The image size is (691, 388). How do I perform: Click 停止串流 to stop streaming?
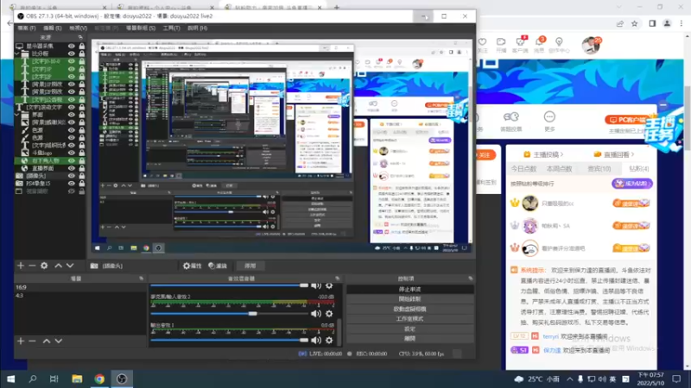pyautogui.click(x=409, y=290)
